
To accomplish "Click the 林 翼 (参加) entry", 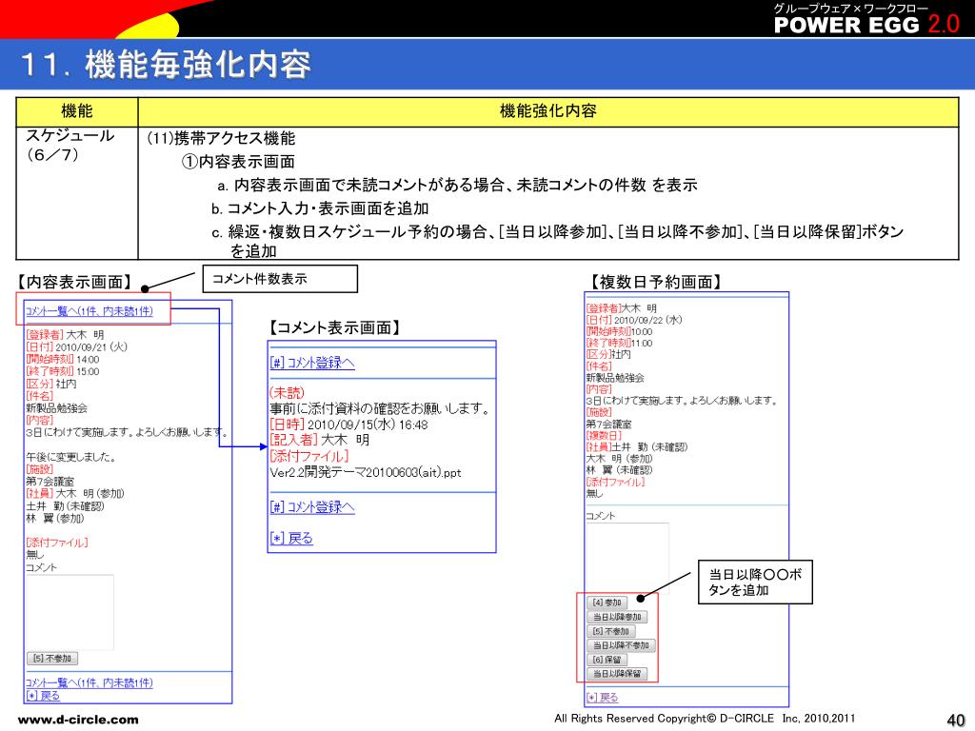I will click(x=54, y=518).
